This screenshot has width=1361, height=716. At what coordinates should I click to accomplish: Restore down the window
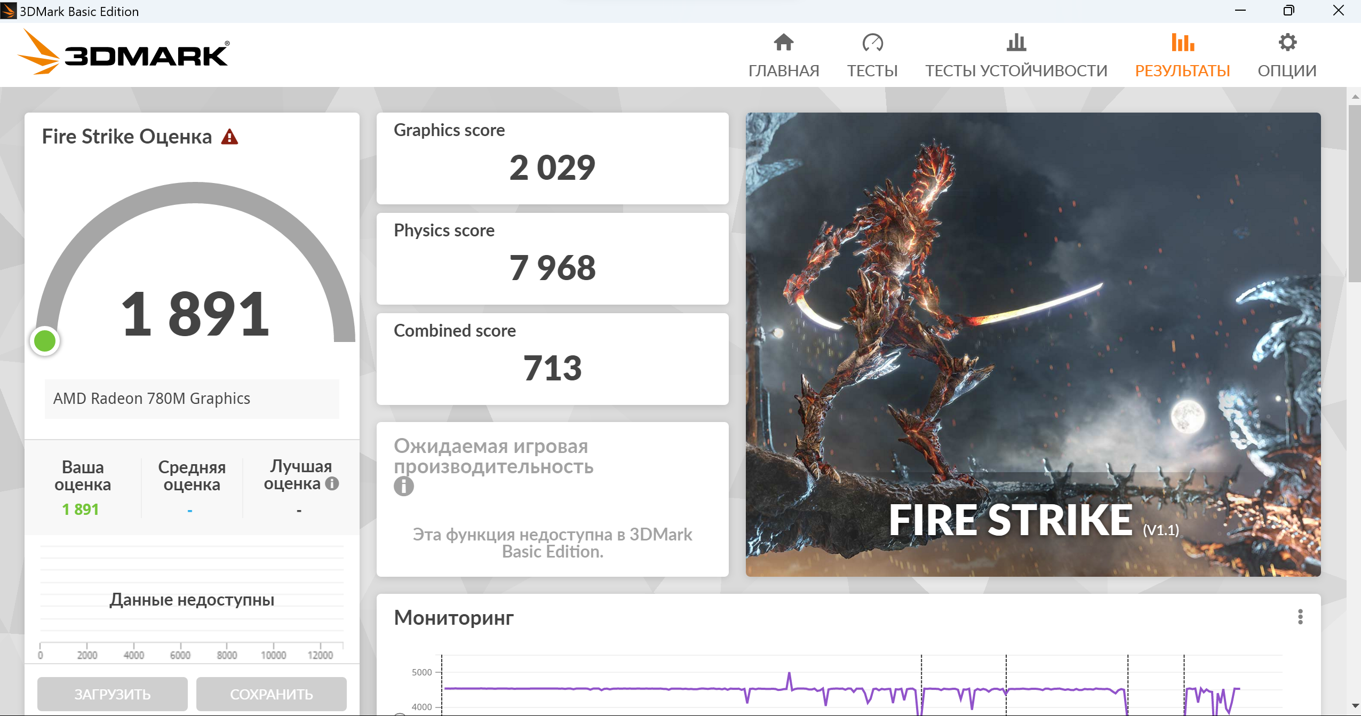(x=1288, y=11)
